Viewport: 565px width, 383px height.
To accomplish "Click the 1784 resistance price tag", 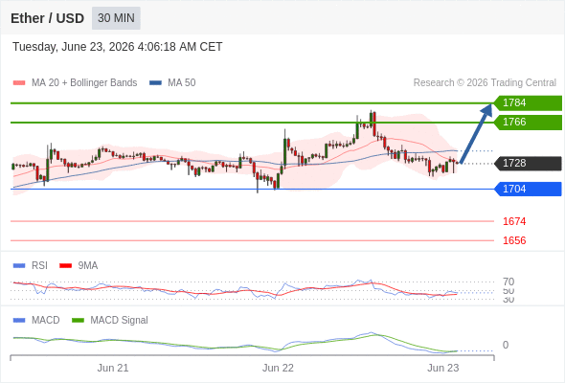I will click(x=528, y=103).
